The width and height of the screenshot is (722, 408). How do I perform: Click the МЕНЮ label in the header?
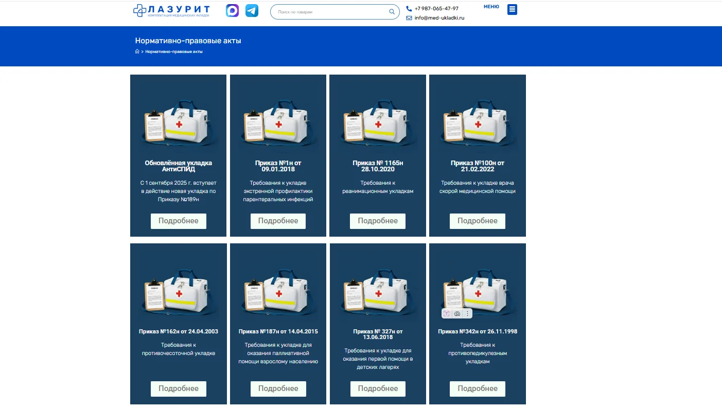[491, 7]
